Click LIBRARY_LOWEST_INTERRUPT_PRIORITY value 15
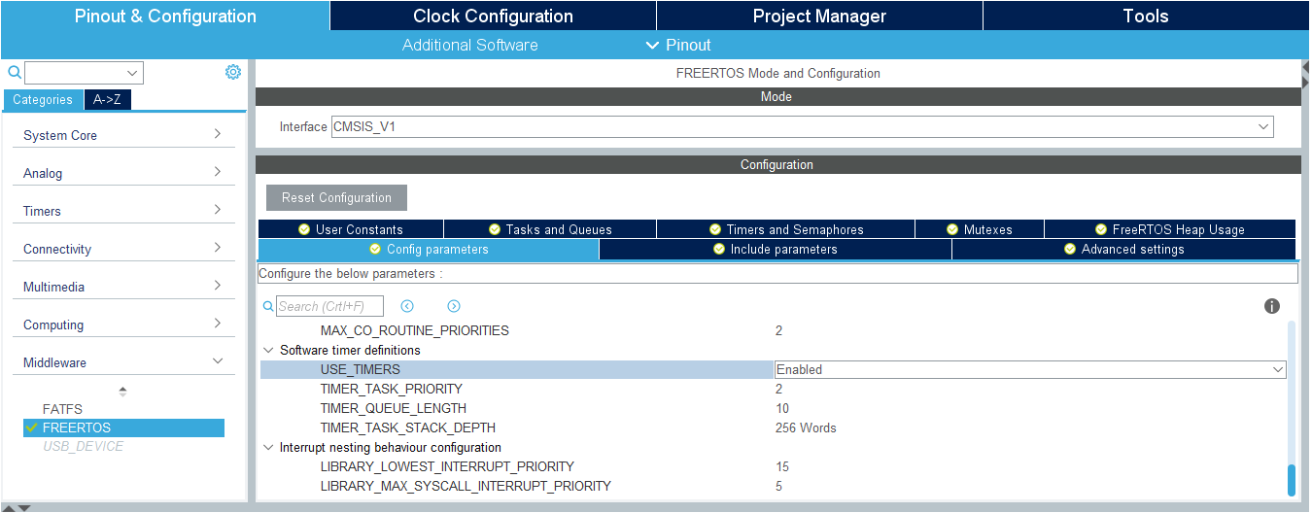 782,466
